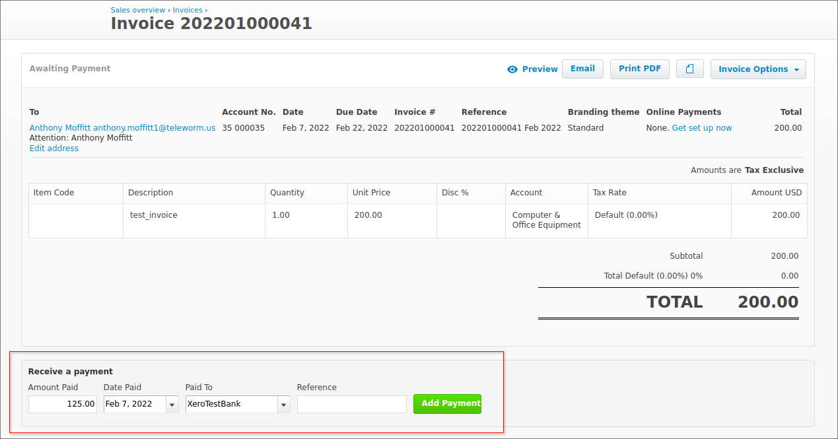Viewport: 838px width, 439px height.
Task: Navigate to Invoices breadcrumb link
Action: 188,10
